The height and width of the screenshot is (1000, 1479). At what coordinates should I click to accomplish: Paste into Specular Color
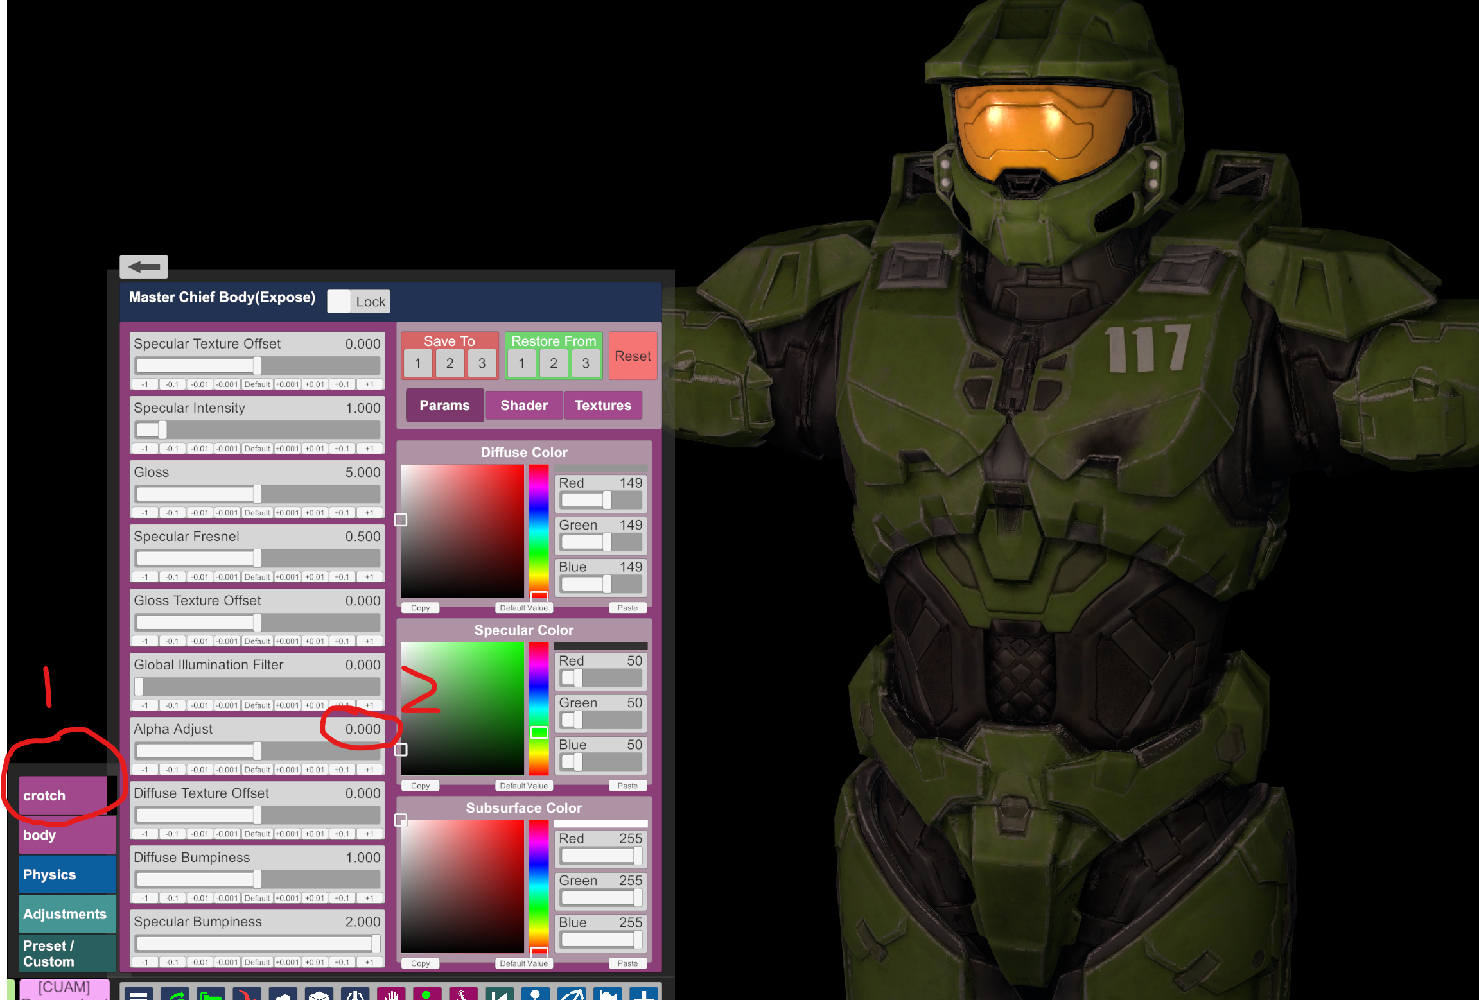click(x=627, y=786)
